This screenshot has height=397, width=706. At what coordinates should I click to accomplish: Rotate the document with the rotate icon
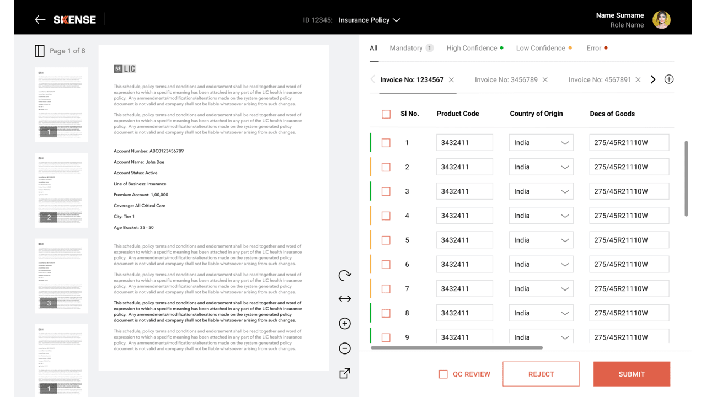(x=345, y=275)
